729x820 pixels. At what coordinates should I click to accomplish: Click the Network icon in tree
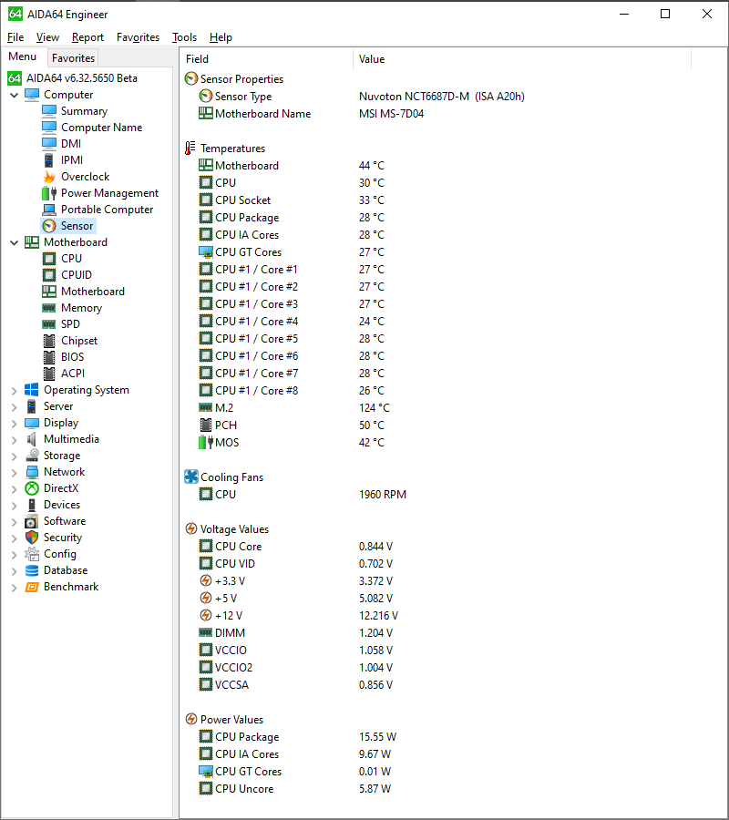coord(32,472)
